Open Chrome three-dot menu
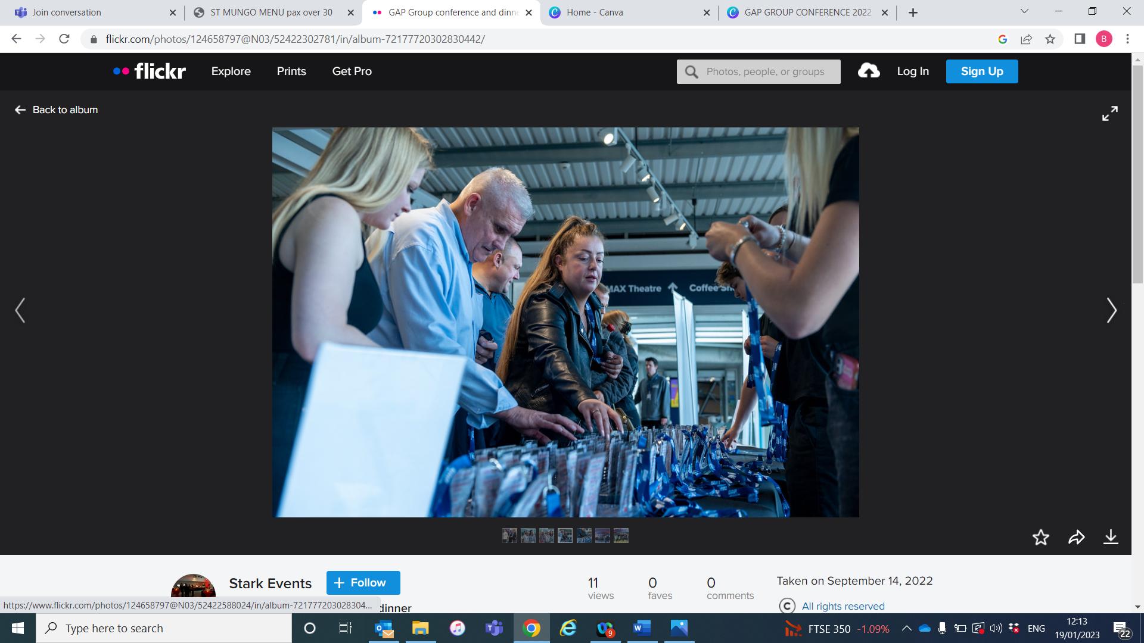Image resolution: width=1144 pixels, height=643 pixels. click(x=1127, y=39)
